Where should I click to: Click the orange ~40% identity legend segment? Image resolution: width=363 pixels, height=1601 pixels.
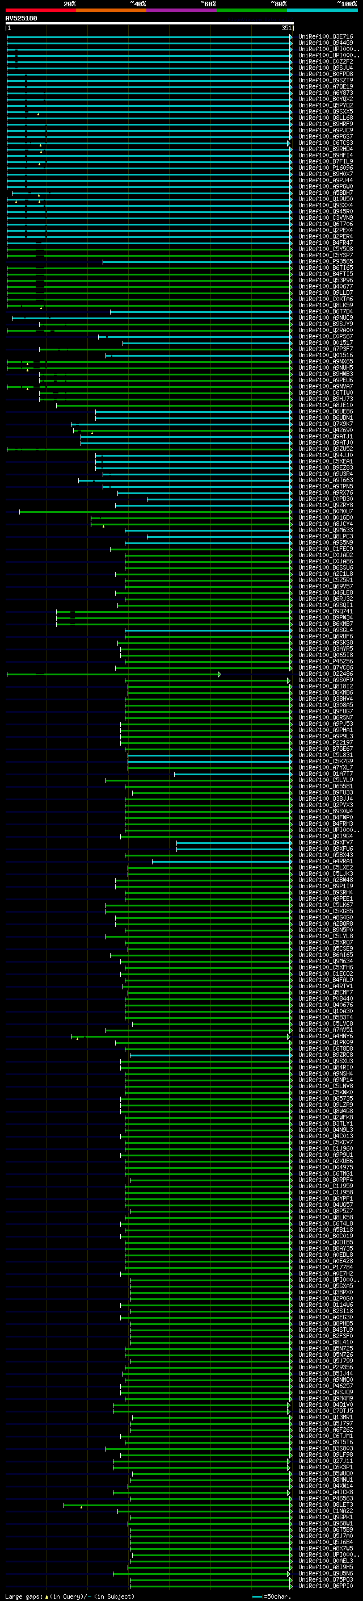tap(111, 10)
